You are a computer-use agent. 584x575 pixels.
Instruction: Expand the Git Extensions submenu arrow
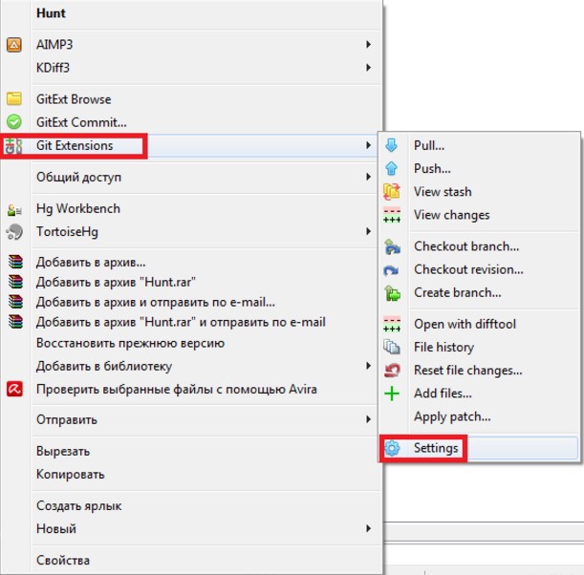coord(368,145)
